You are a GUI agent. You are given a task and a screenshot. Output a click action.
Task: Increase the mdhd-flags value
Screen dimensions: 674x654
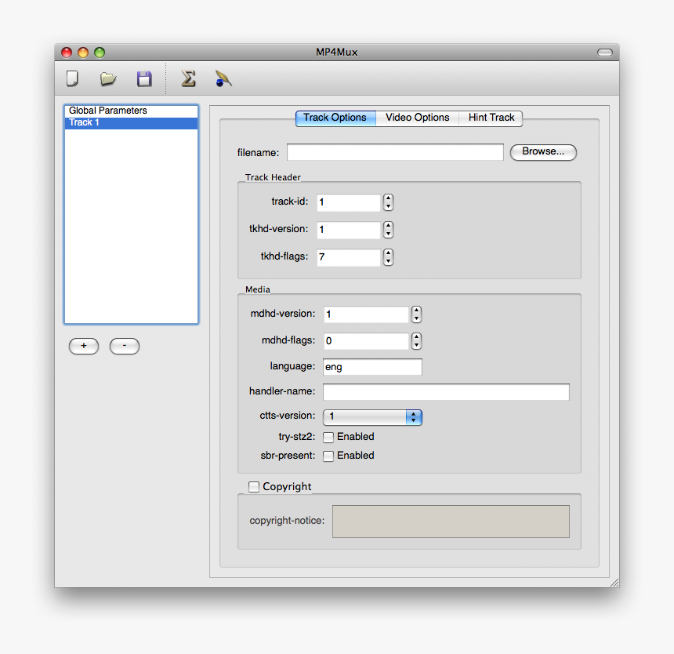pos(416,337)
